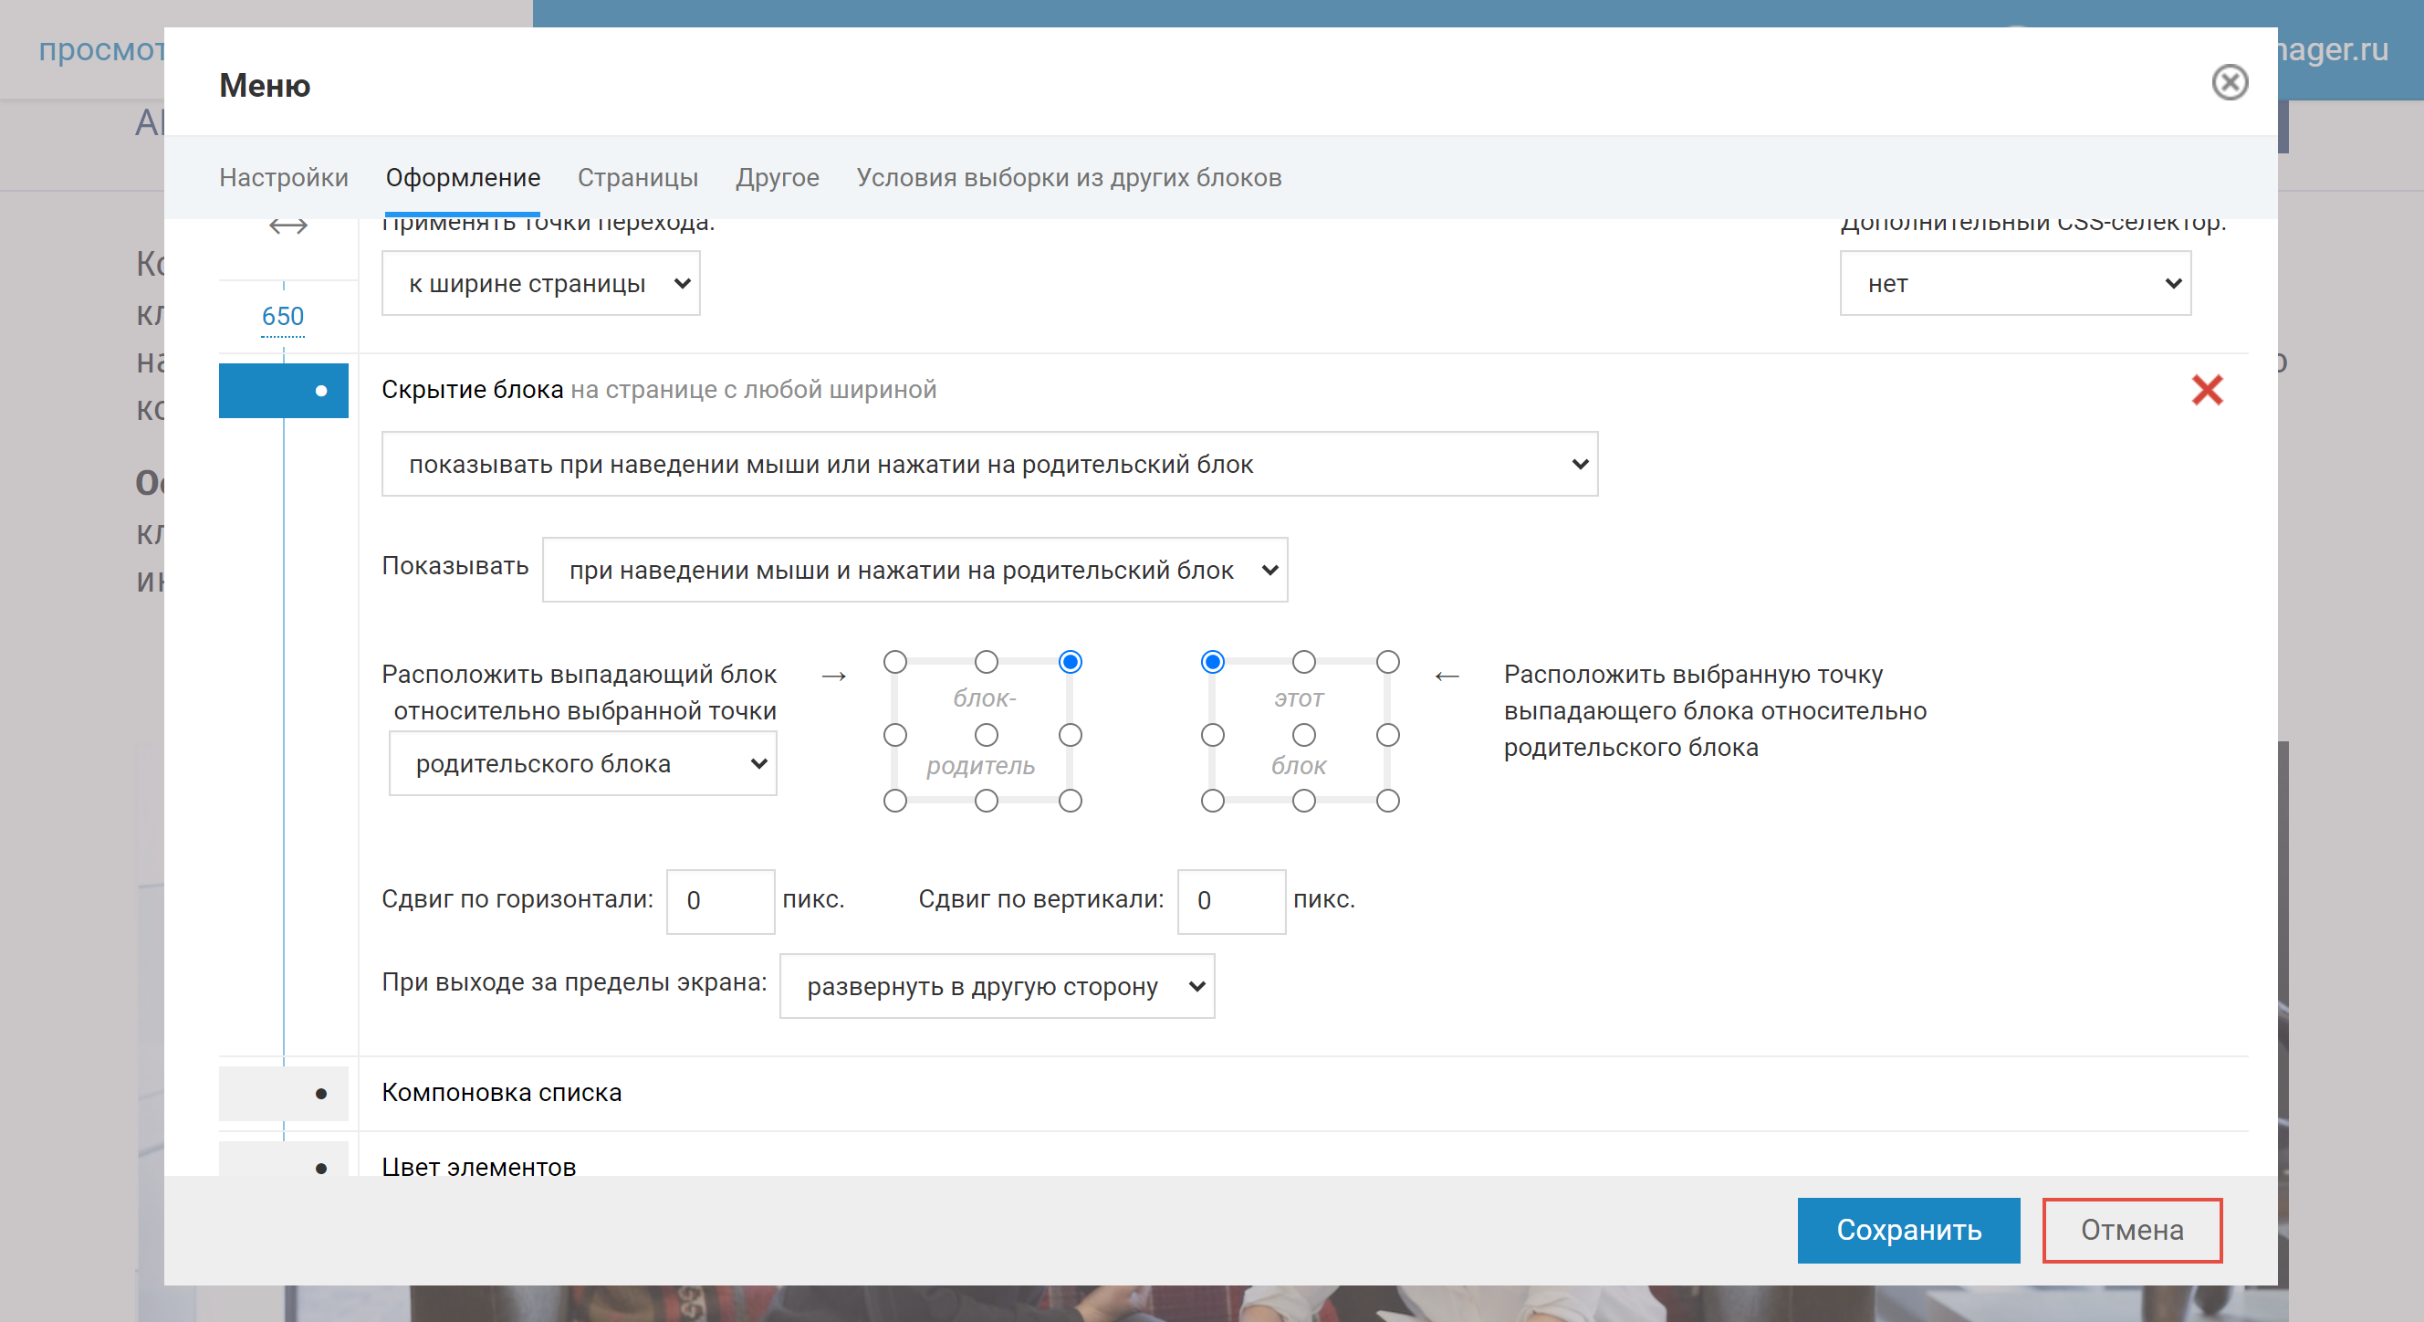Click the Сдвиг по горизонтали input field
The height and width of the screenshot is (1322, 2424).
point(720,901)
